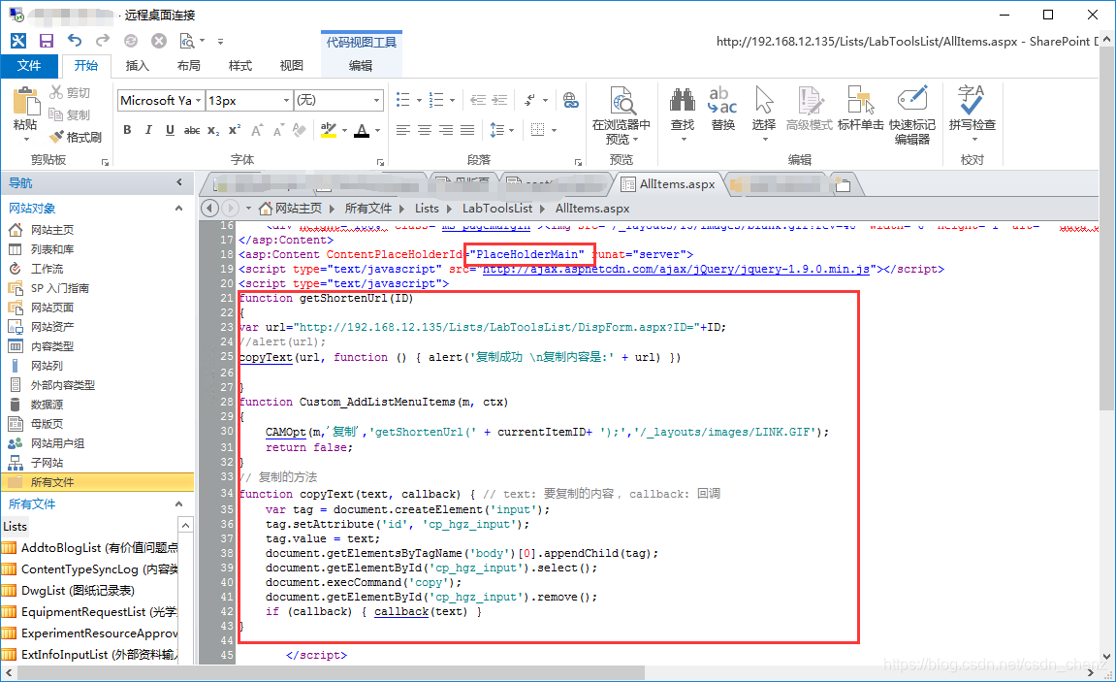Toggle Bold formatting
Viewport: 1116px width, 682px height.
pyautogui.click(x=127, y=130)
